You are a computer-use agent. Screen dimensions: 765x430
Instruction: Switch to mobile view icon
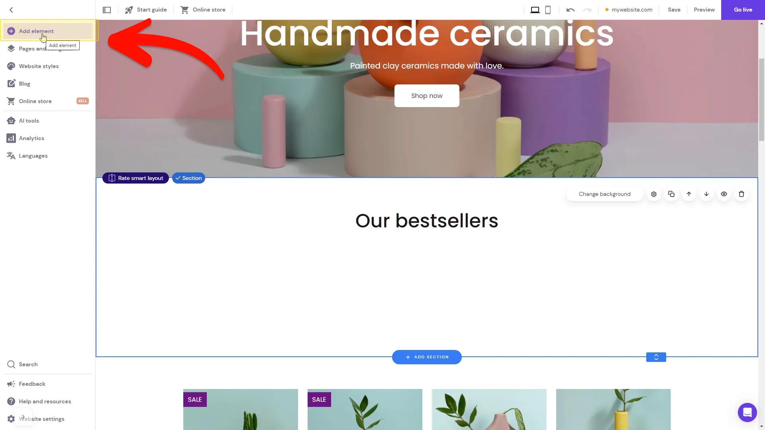point(548,10)
